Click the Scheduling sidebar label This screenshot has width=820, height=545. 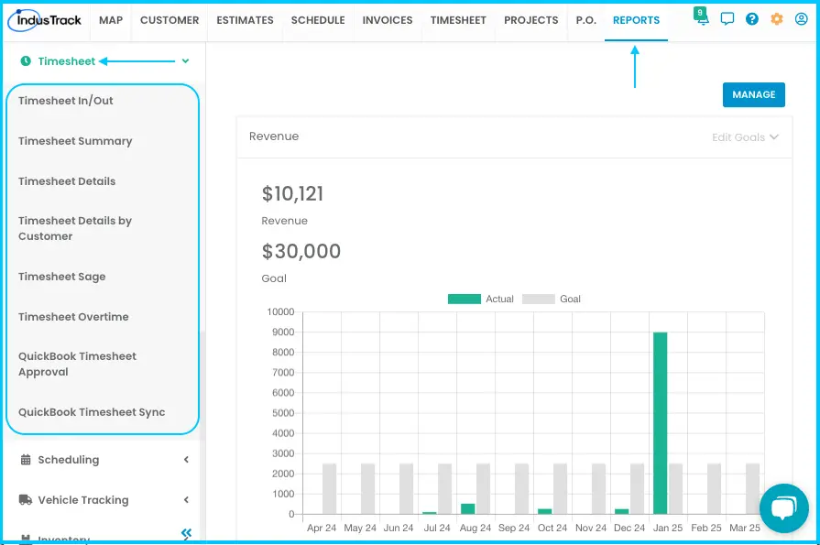pos(69,460)
